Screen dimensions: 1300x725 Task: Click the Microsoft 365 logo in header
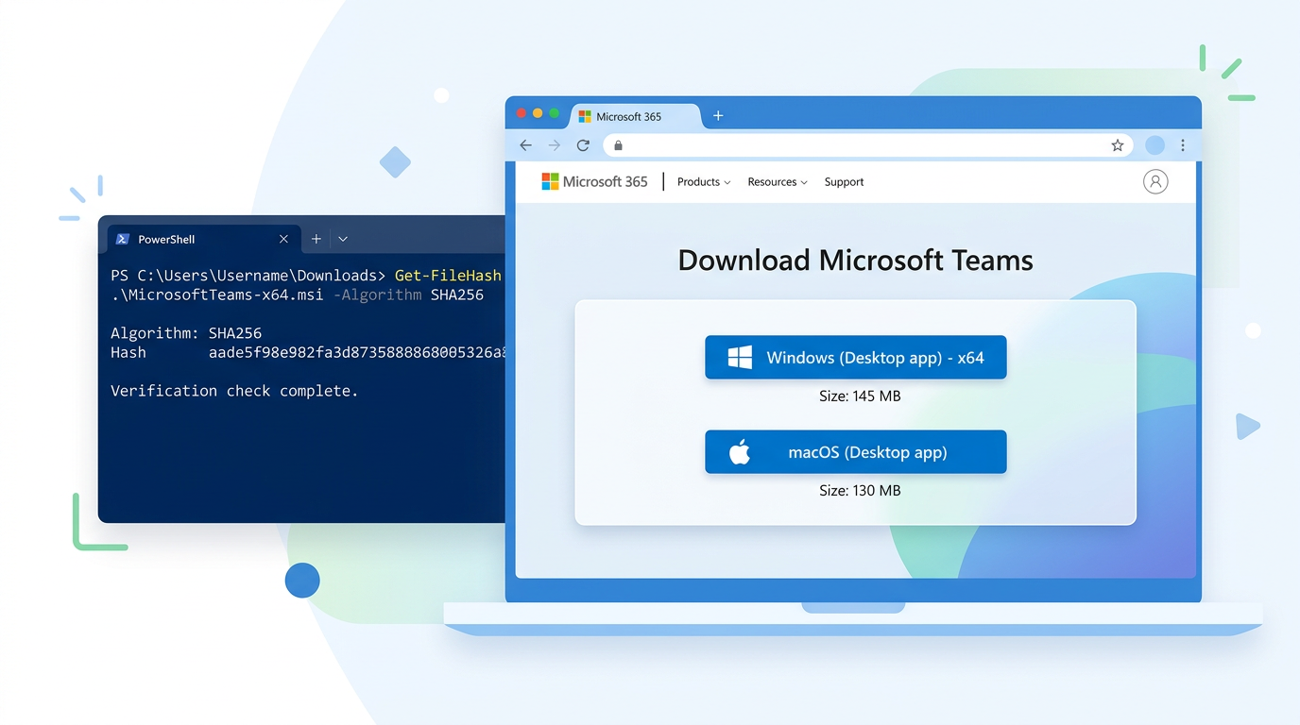[x=594, y=181]
